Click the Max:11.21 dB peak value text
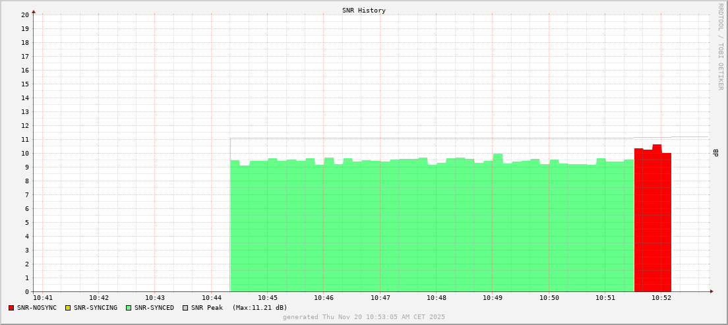This screenshot has height=325, width=728. point(260,308)
